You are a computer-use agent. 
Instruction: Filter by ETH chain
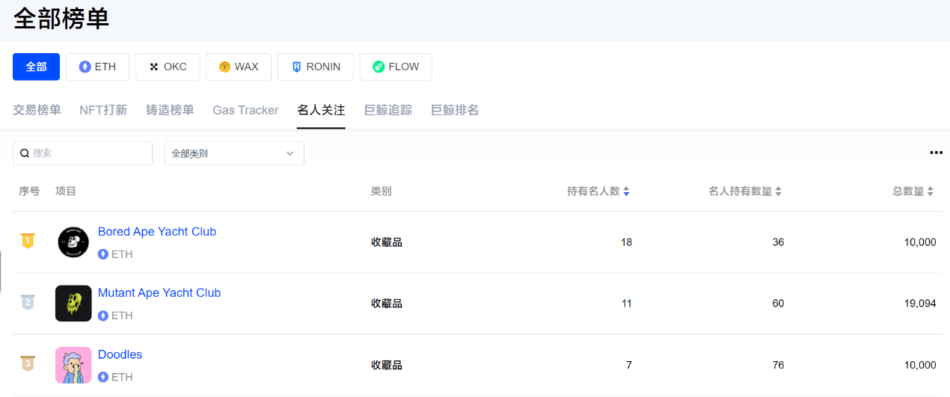tap(97, 67)
